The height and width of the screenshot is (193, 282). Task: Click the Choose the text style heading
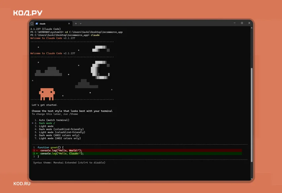coord(72,111)
